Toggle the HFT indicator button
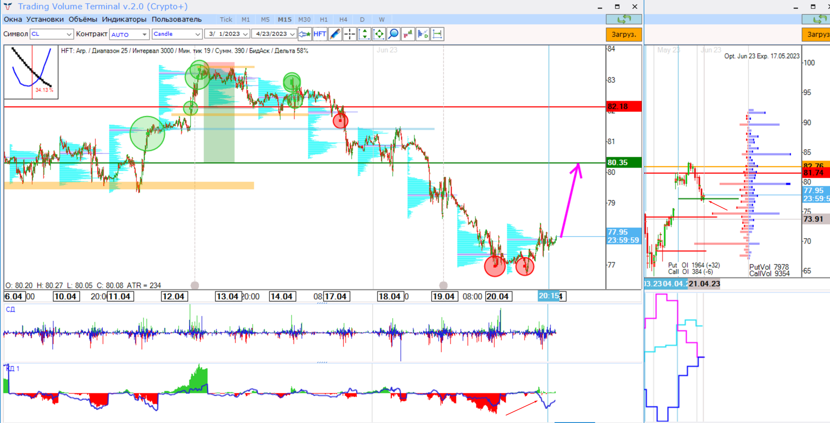The image size is (830, 423). coord(320,34)
